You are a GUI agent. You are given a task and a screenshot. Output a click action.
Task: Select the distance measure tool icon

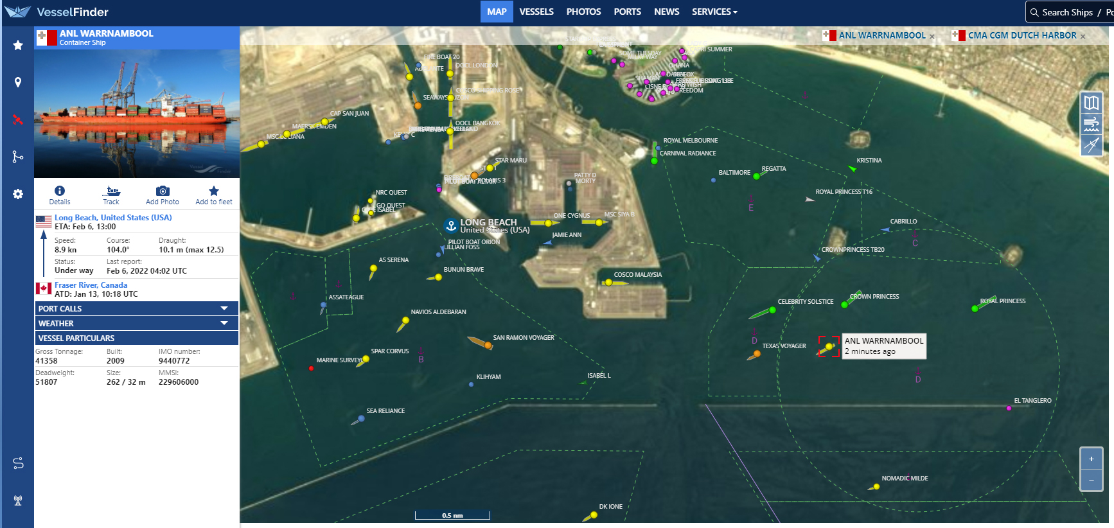[1092, 145]
